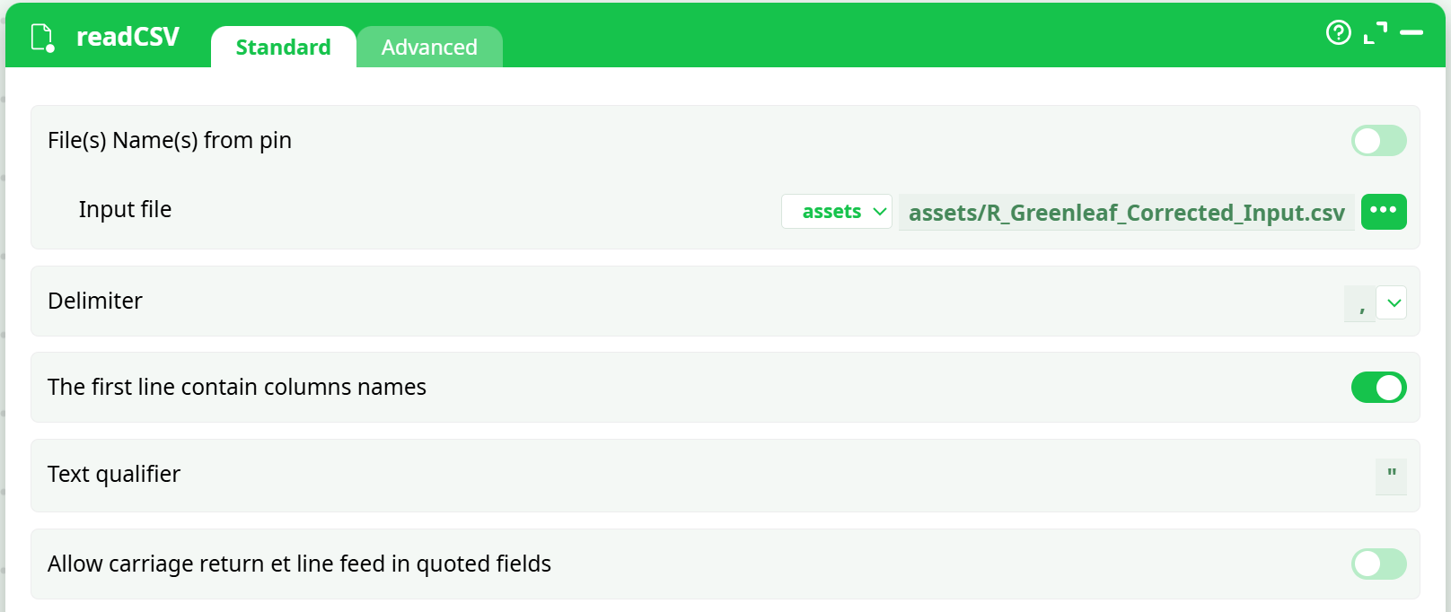Click the Delimiter comma value box

[x=1359, y=303]
